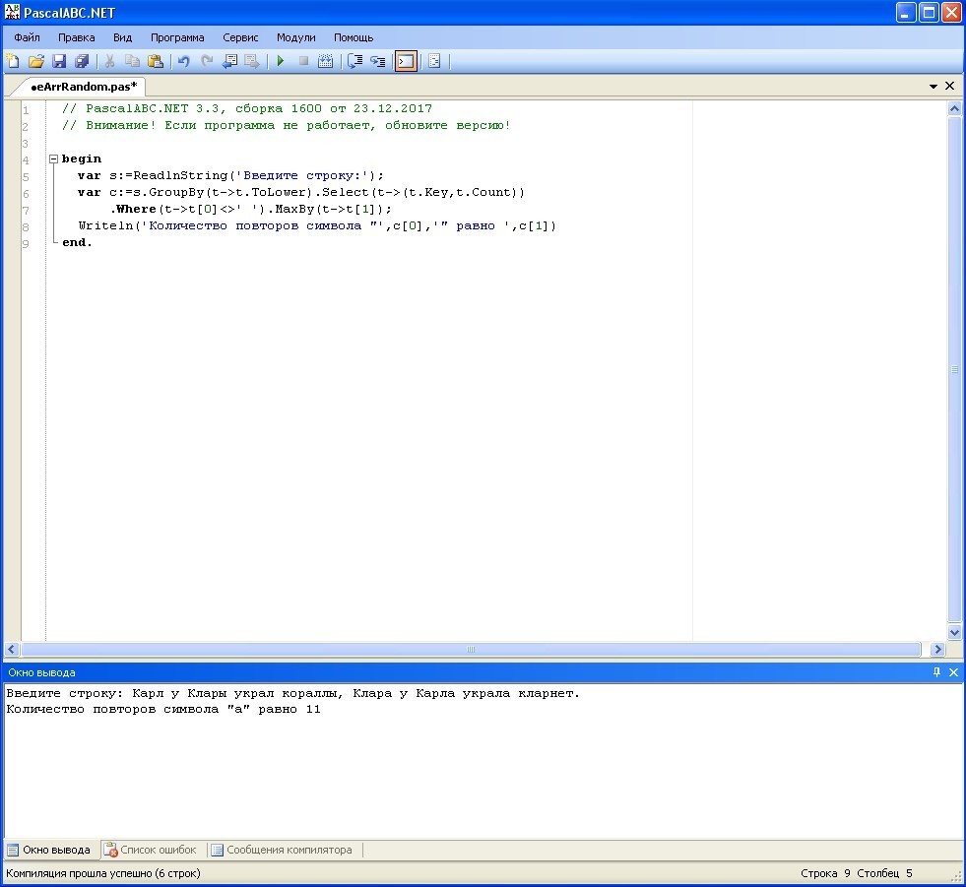This screenshot has height=887, width=966.
Task: Save the file with the floppy disk icon
Action: 59,61
